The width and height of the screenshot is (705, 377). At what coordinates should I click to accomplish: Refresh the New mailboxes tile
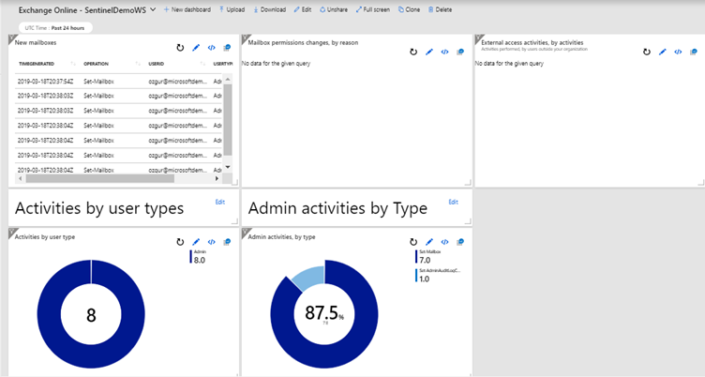(x=180, y=48)
